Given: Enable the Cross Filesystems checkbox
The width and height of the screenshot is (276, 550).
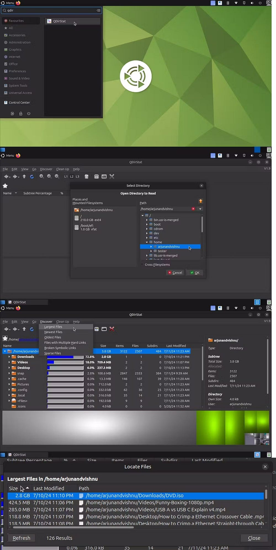Looking at the screenshot, I should (142, 265).
